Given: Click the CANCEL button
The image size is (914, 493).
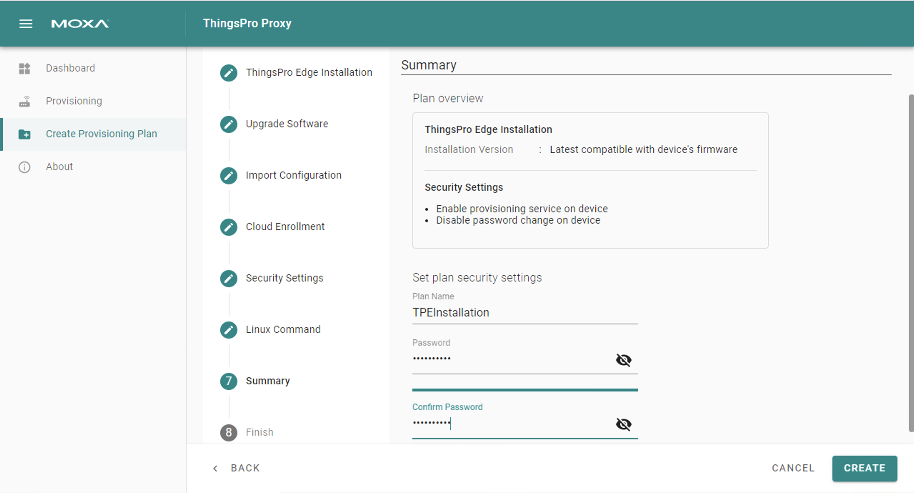Looking at the screenshot, I should (x=793, y=468).
